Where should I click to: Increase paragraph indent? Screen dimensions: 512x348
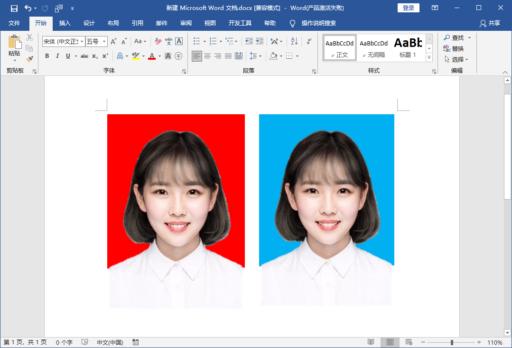(259, 41)
